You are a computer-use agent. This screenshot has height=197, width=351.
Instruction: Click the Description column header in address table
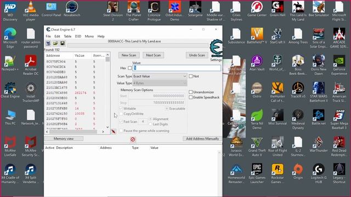click(x=65, y=148)
